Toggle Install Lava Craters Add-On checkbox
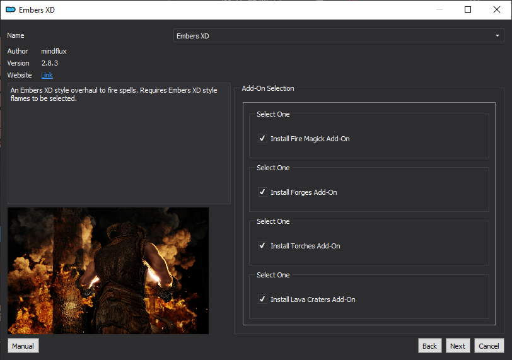The width and height of the screenshot is (512, 360). [x=262, y=299]
